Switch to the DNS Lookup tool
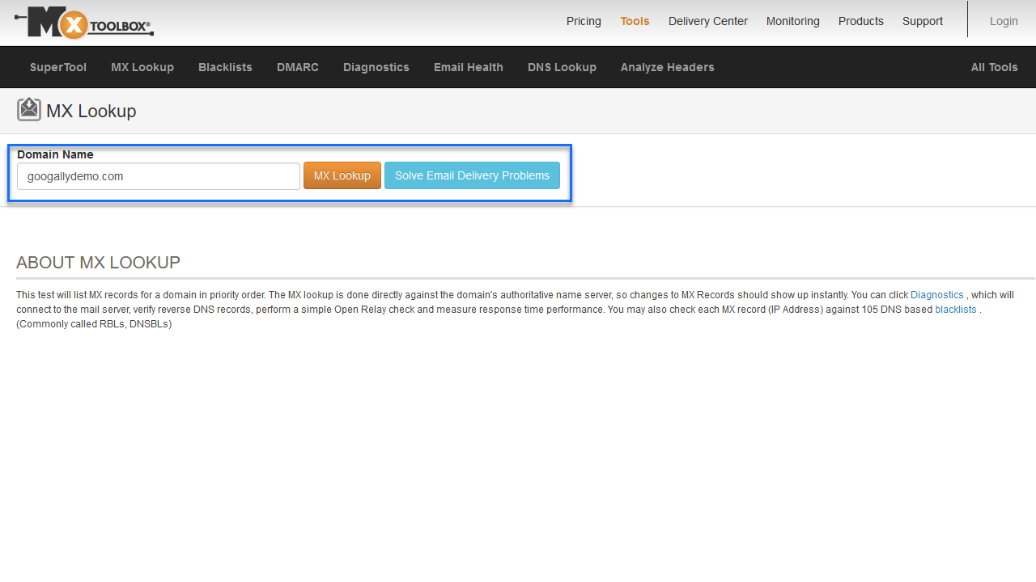This screenshot has width=1036, height=582. point(562,67)
